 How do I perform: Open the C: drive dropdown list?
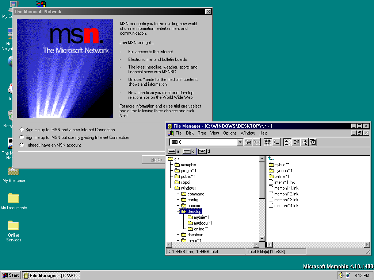tap(240, 142)
